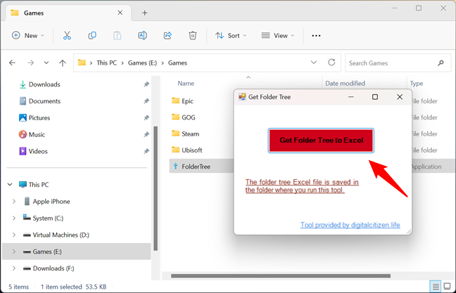The width and height of the screenshot is (456, 293).
Task: Go back with the left arrow
Action: (12, 63)
